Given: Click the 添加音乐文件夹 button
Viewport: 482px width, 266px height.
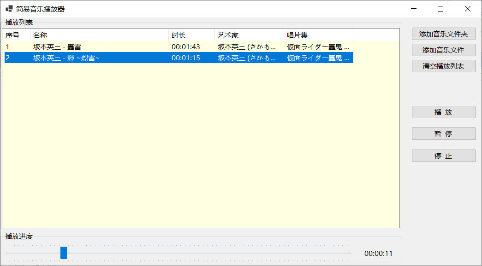Looking at the screenshot, I should [x=444, y=34].
